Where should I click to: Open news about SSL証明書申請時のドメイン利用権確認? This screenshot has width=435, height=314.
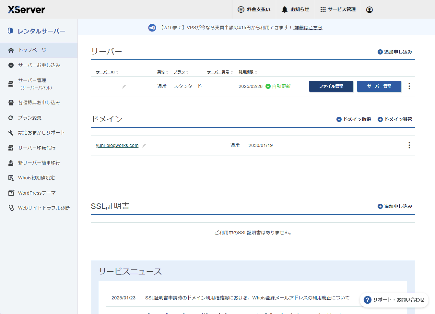247,298
